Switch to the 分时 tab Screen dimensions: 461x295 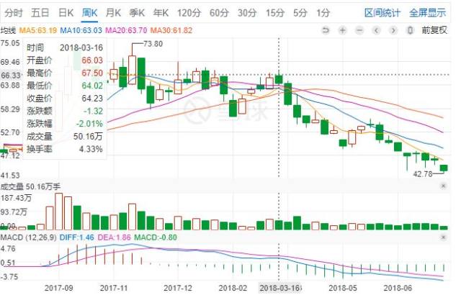point(14,12)
